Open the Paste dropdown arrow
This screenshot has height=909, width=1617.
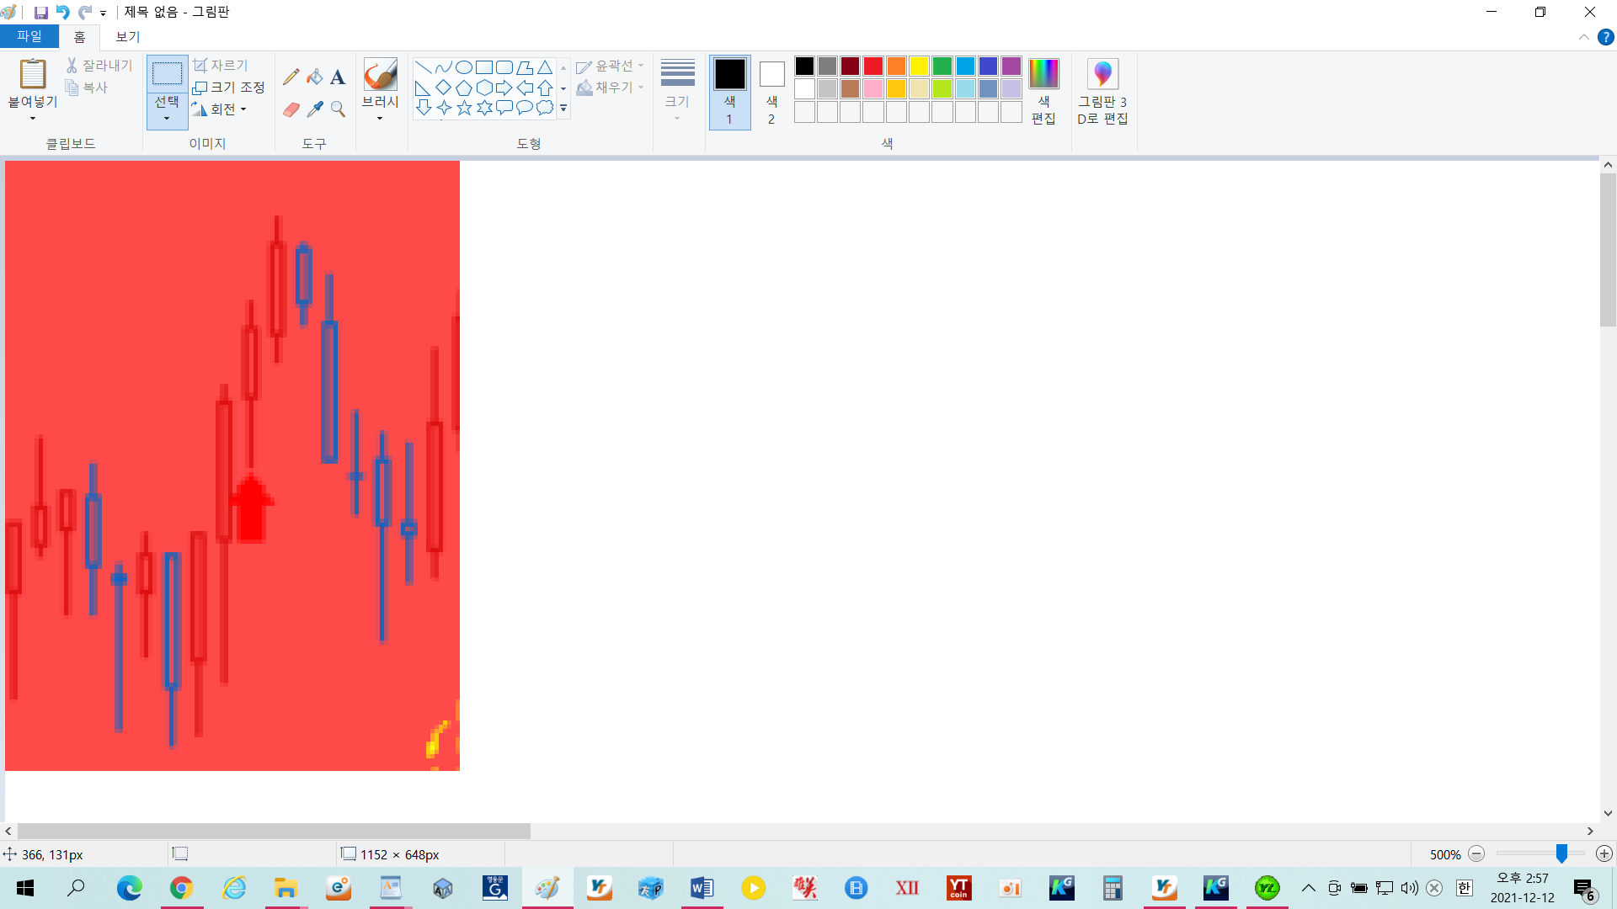33,119
